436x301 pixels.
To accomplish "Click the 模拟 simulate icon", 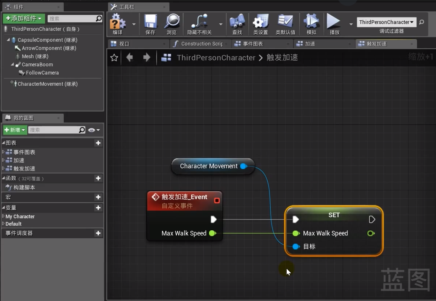I will 311,24.
